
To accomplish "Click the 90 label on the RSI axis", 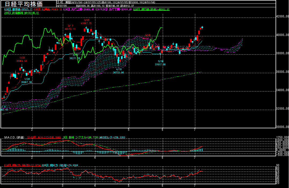I will 278,165.
